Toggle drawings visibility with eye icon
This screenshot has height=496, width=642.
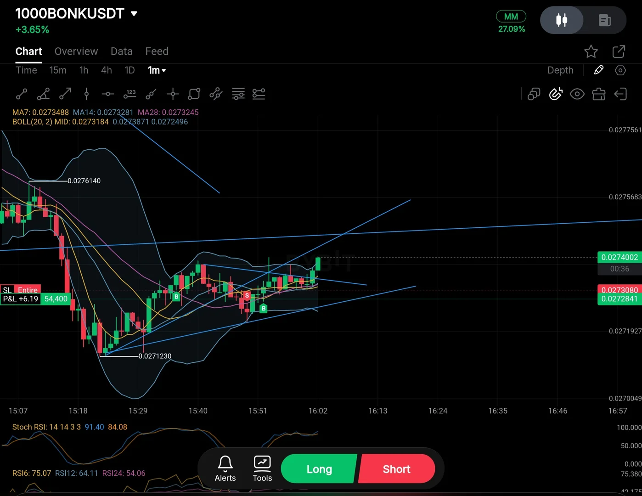click(577, 94)
